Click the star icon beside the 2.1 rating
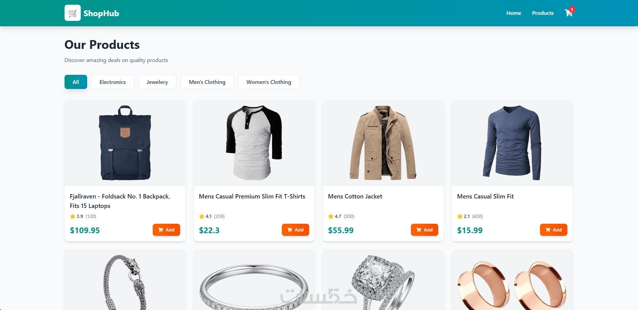638x310 pixels. [x=460, y=216]
